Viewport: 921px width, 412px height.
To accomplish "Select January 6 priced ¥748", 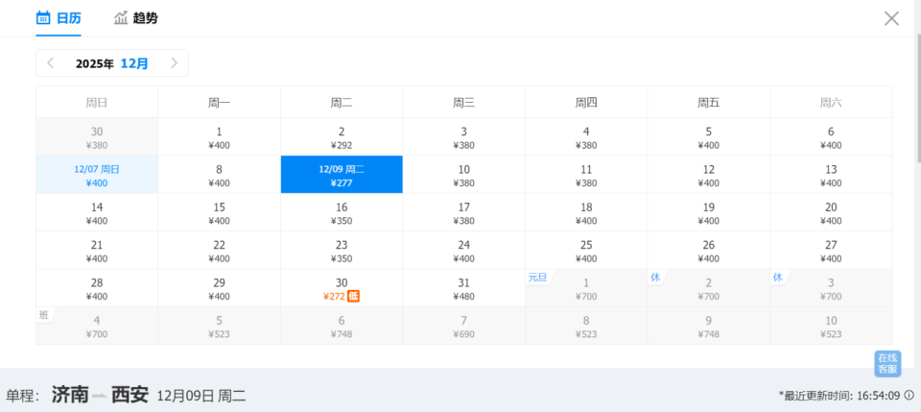I will pyautogui.click(x=342, y=326).
